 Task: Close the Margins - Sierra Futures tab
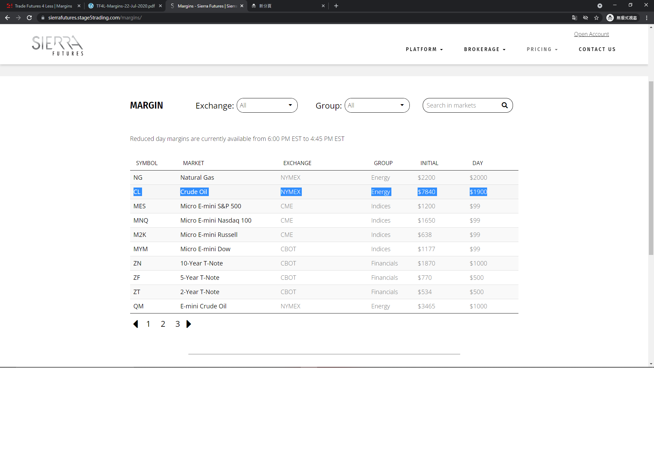click(242, 6)
